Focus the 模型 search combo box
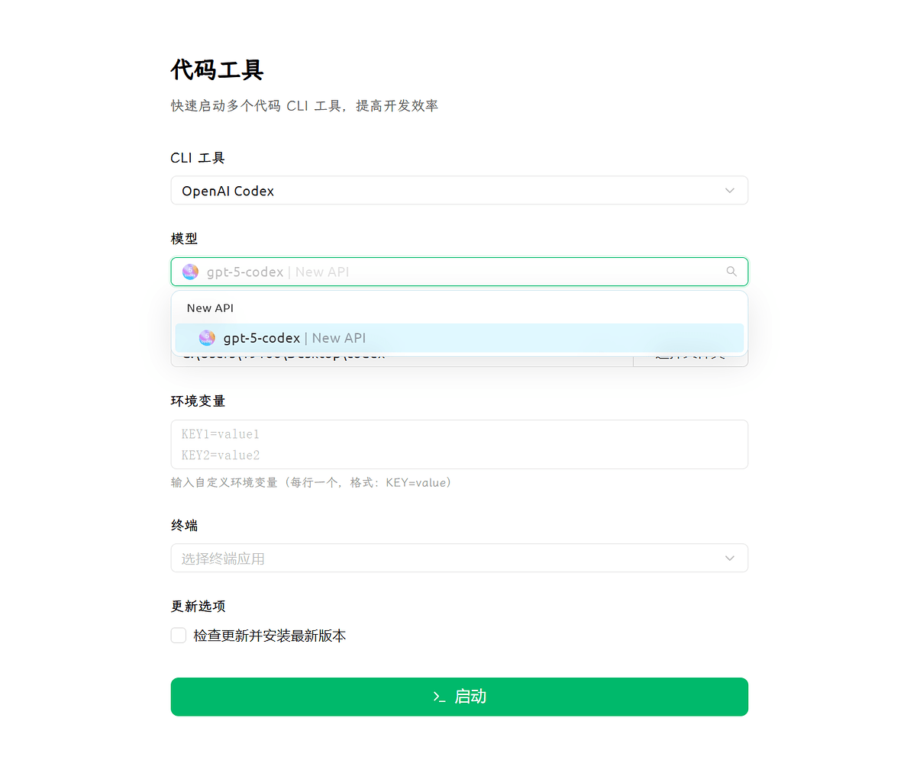This screenshot has width=907, height=763. [460, 272]
